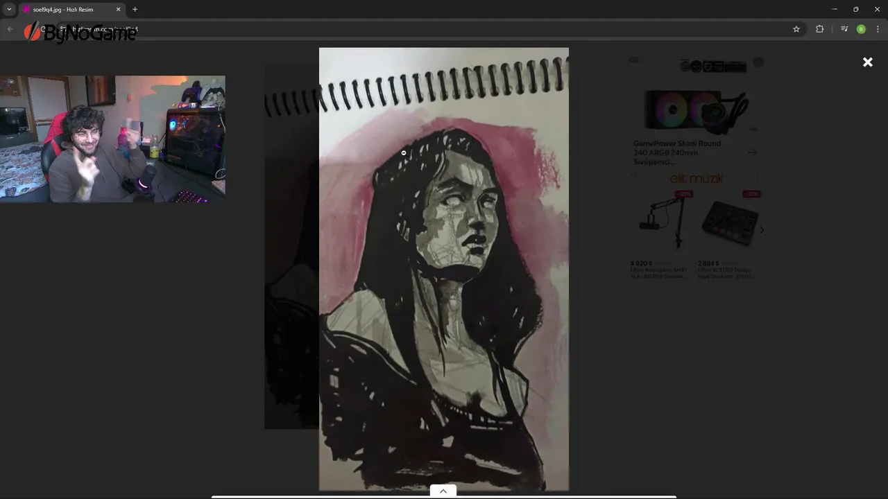The height and width of the screenshot is (499, 888).
Task: Go back using the browser back arrow
Action: pyautogui.click(x=10, y=29)
